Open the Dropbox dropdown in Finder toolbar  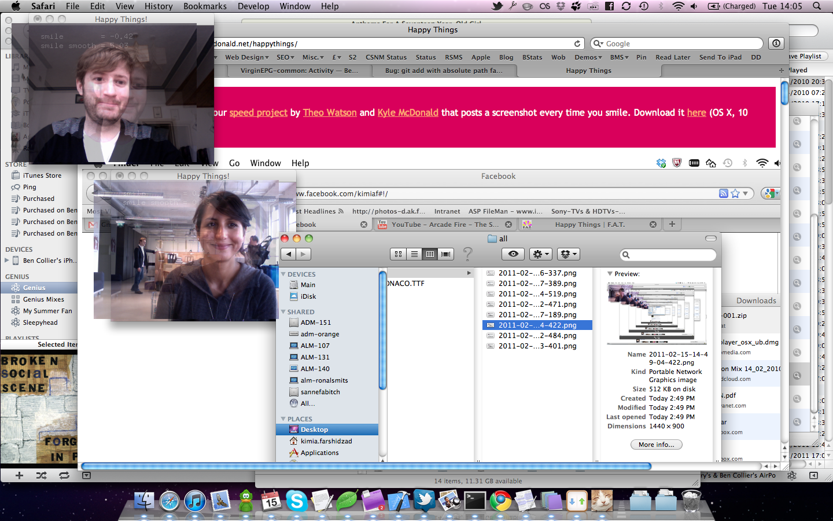567,254
